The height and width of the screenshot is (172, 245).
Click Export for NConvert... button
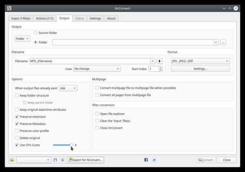(x=85, y=160)
